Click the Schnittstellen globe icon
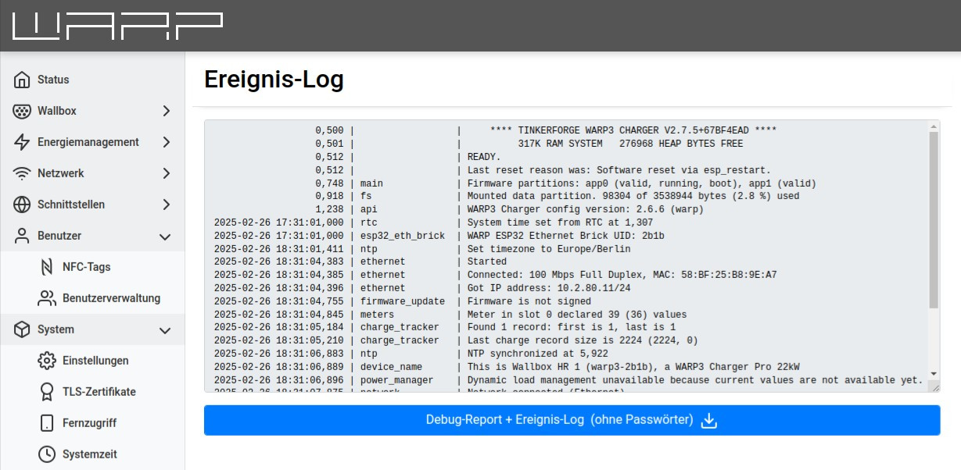961x470 pixels. point(22,205)
